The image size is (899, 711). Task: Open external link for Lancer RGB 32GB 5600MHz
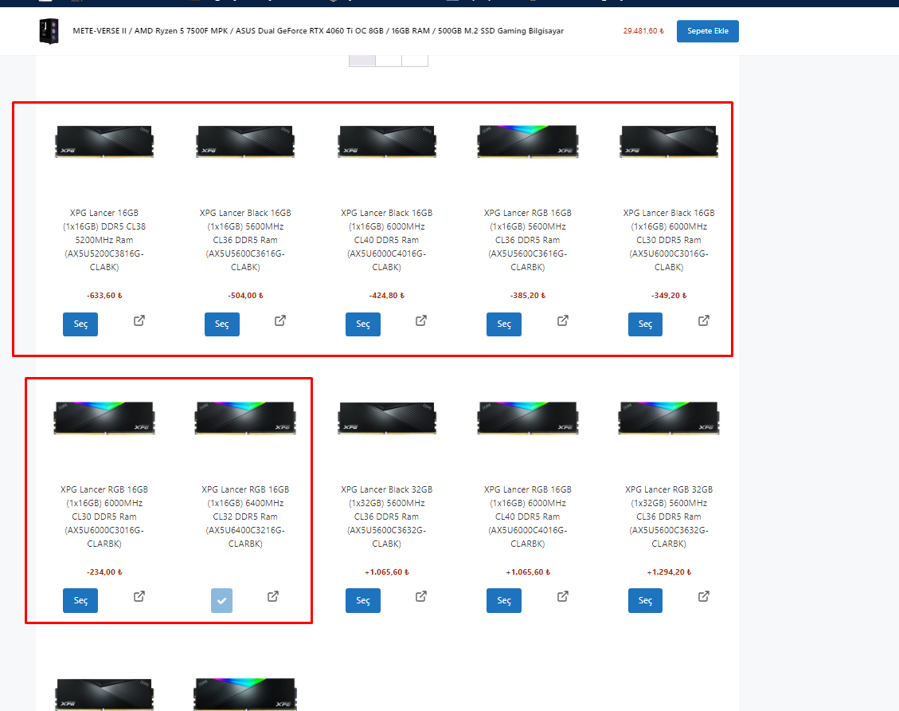tap(704, 596)
